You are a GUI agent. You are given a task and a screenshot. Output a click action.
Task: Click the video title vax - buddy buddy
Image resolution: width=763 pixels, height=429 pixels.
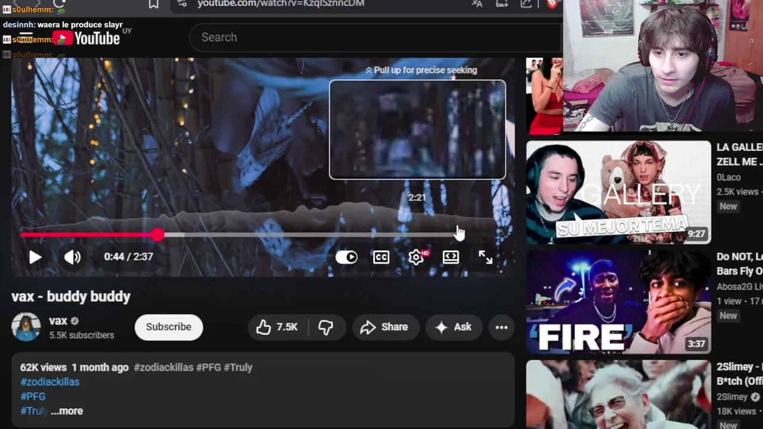[71, 297]
